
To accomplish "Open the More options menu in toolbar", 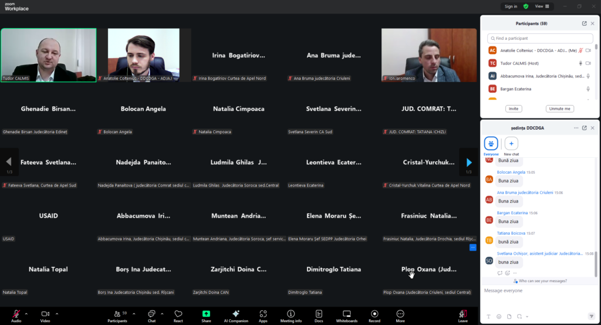I will click(x=400, y=316).
